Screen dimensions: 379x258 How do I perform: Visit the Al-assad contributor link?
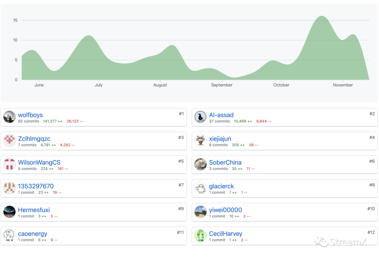click(221, 115)
